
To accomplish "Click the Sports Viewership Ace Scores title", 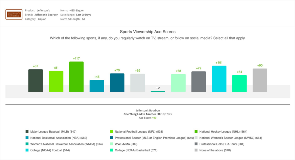I will tap(147, 32).
